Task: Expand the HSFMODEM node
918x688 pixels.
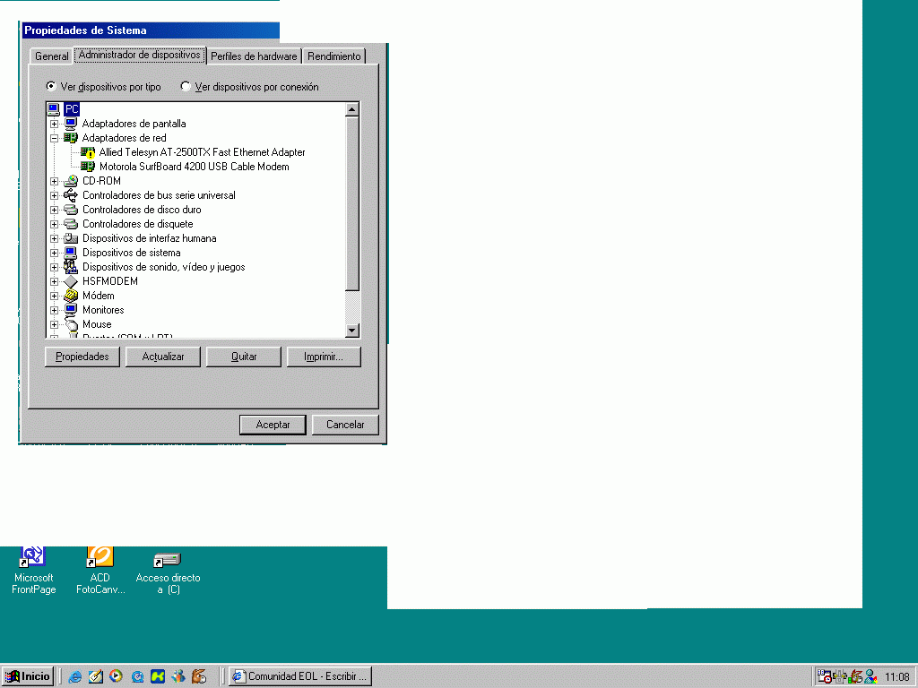Action: [54, 282]
